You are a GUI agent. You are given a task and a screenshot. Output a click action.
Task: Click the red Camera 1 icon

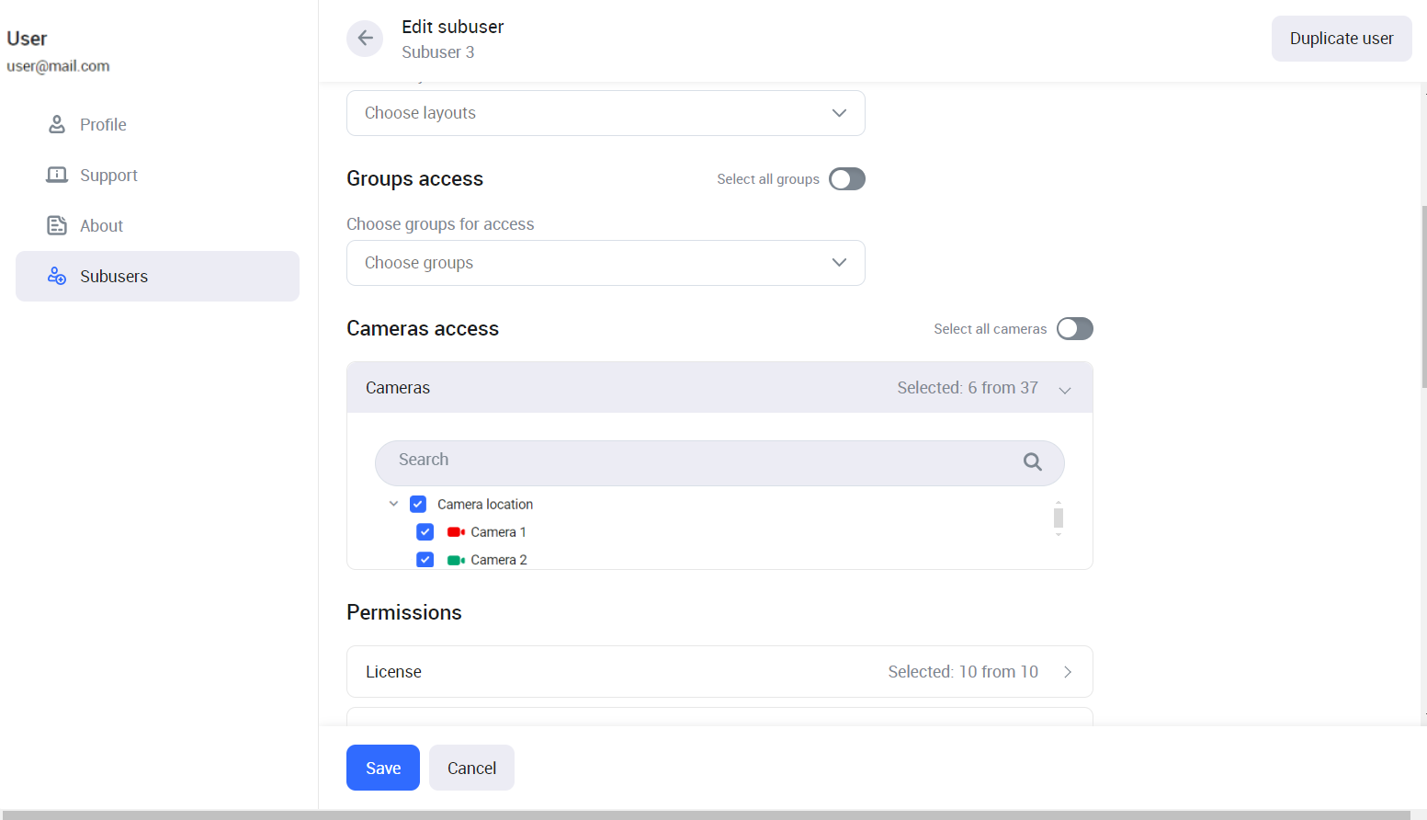pos(456,532)
